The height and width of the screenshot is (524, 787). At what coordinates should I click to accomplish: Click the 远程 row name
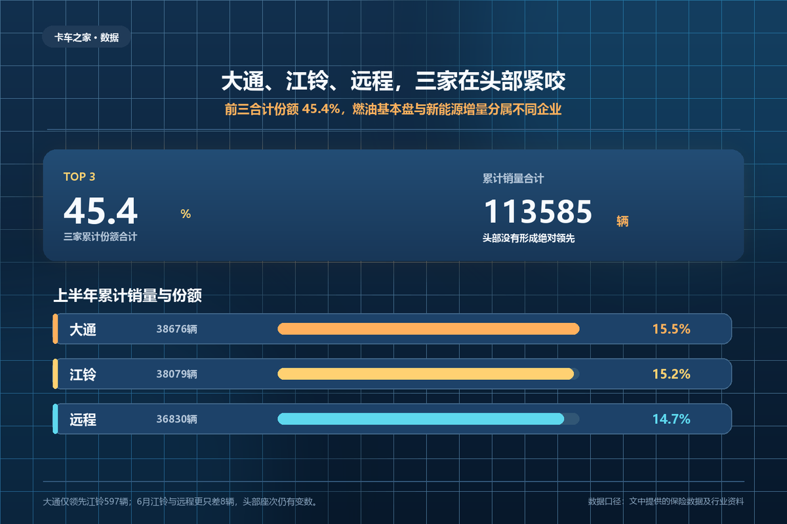pyautogui.click(x=83, y=420)
